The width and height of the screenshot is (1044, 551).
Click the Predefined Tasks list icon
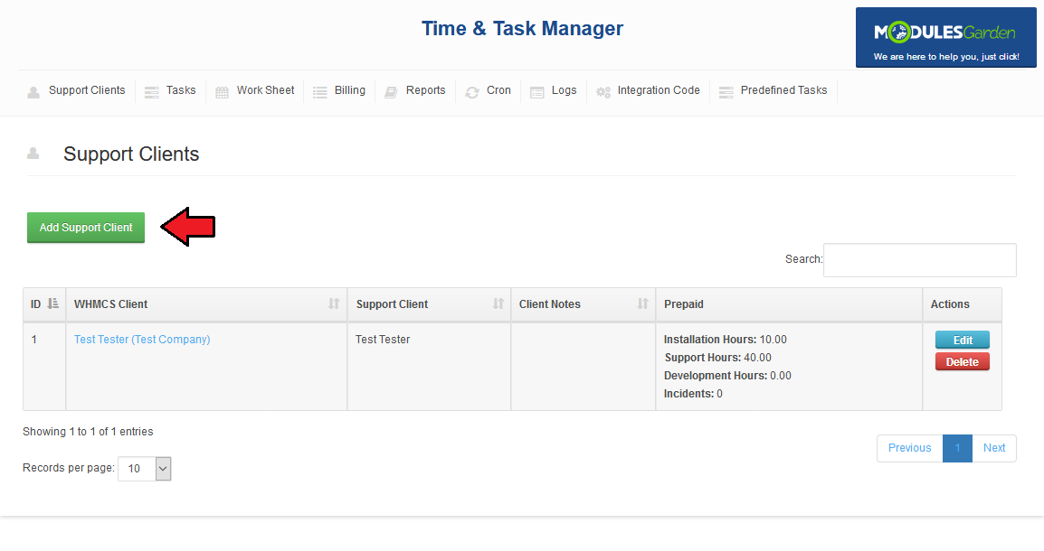coord(726,92)
